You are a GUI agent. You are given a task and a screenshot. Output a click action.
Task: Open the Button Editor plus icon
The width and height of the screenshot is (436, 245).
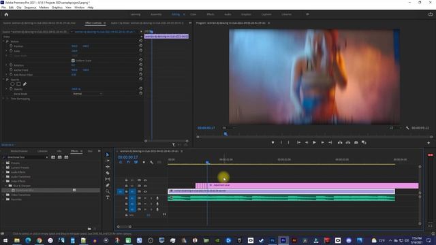click(429, 143)
